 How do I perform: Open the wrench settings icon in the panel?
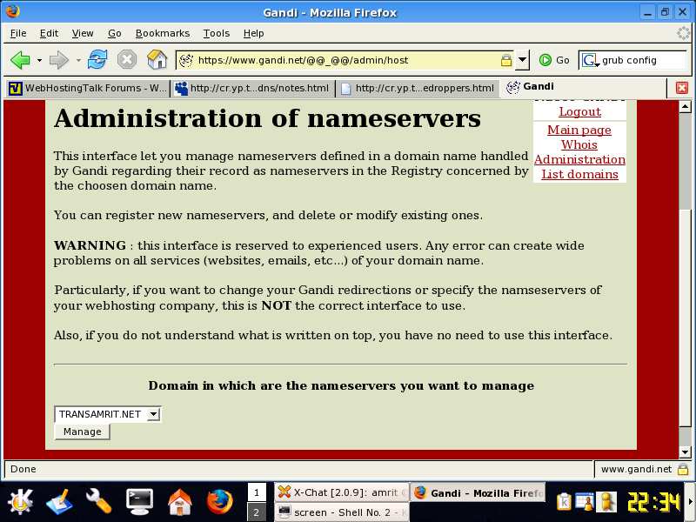pyautogui.click(x=98, y=503)
